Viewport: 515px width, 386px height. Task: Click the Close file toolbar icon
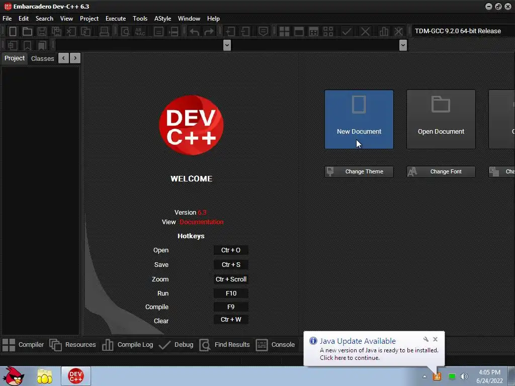pos(70,32)
